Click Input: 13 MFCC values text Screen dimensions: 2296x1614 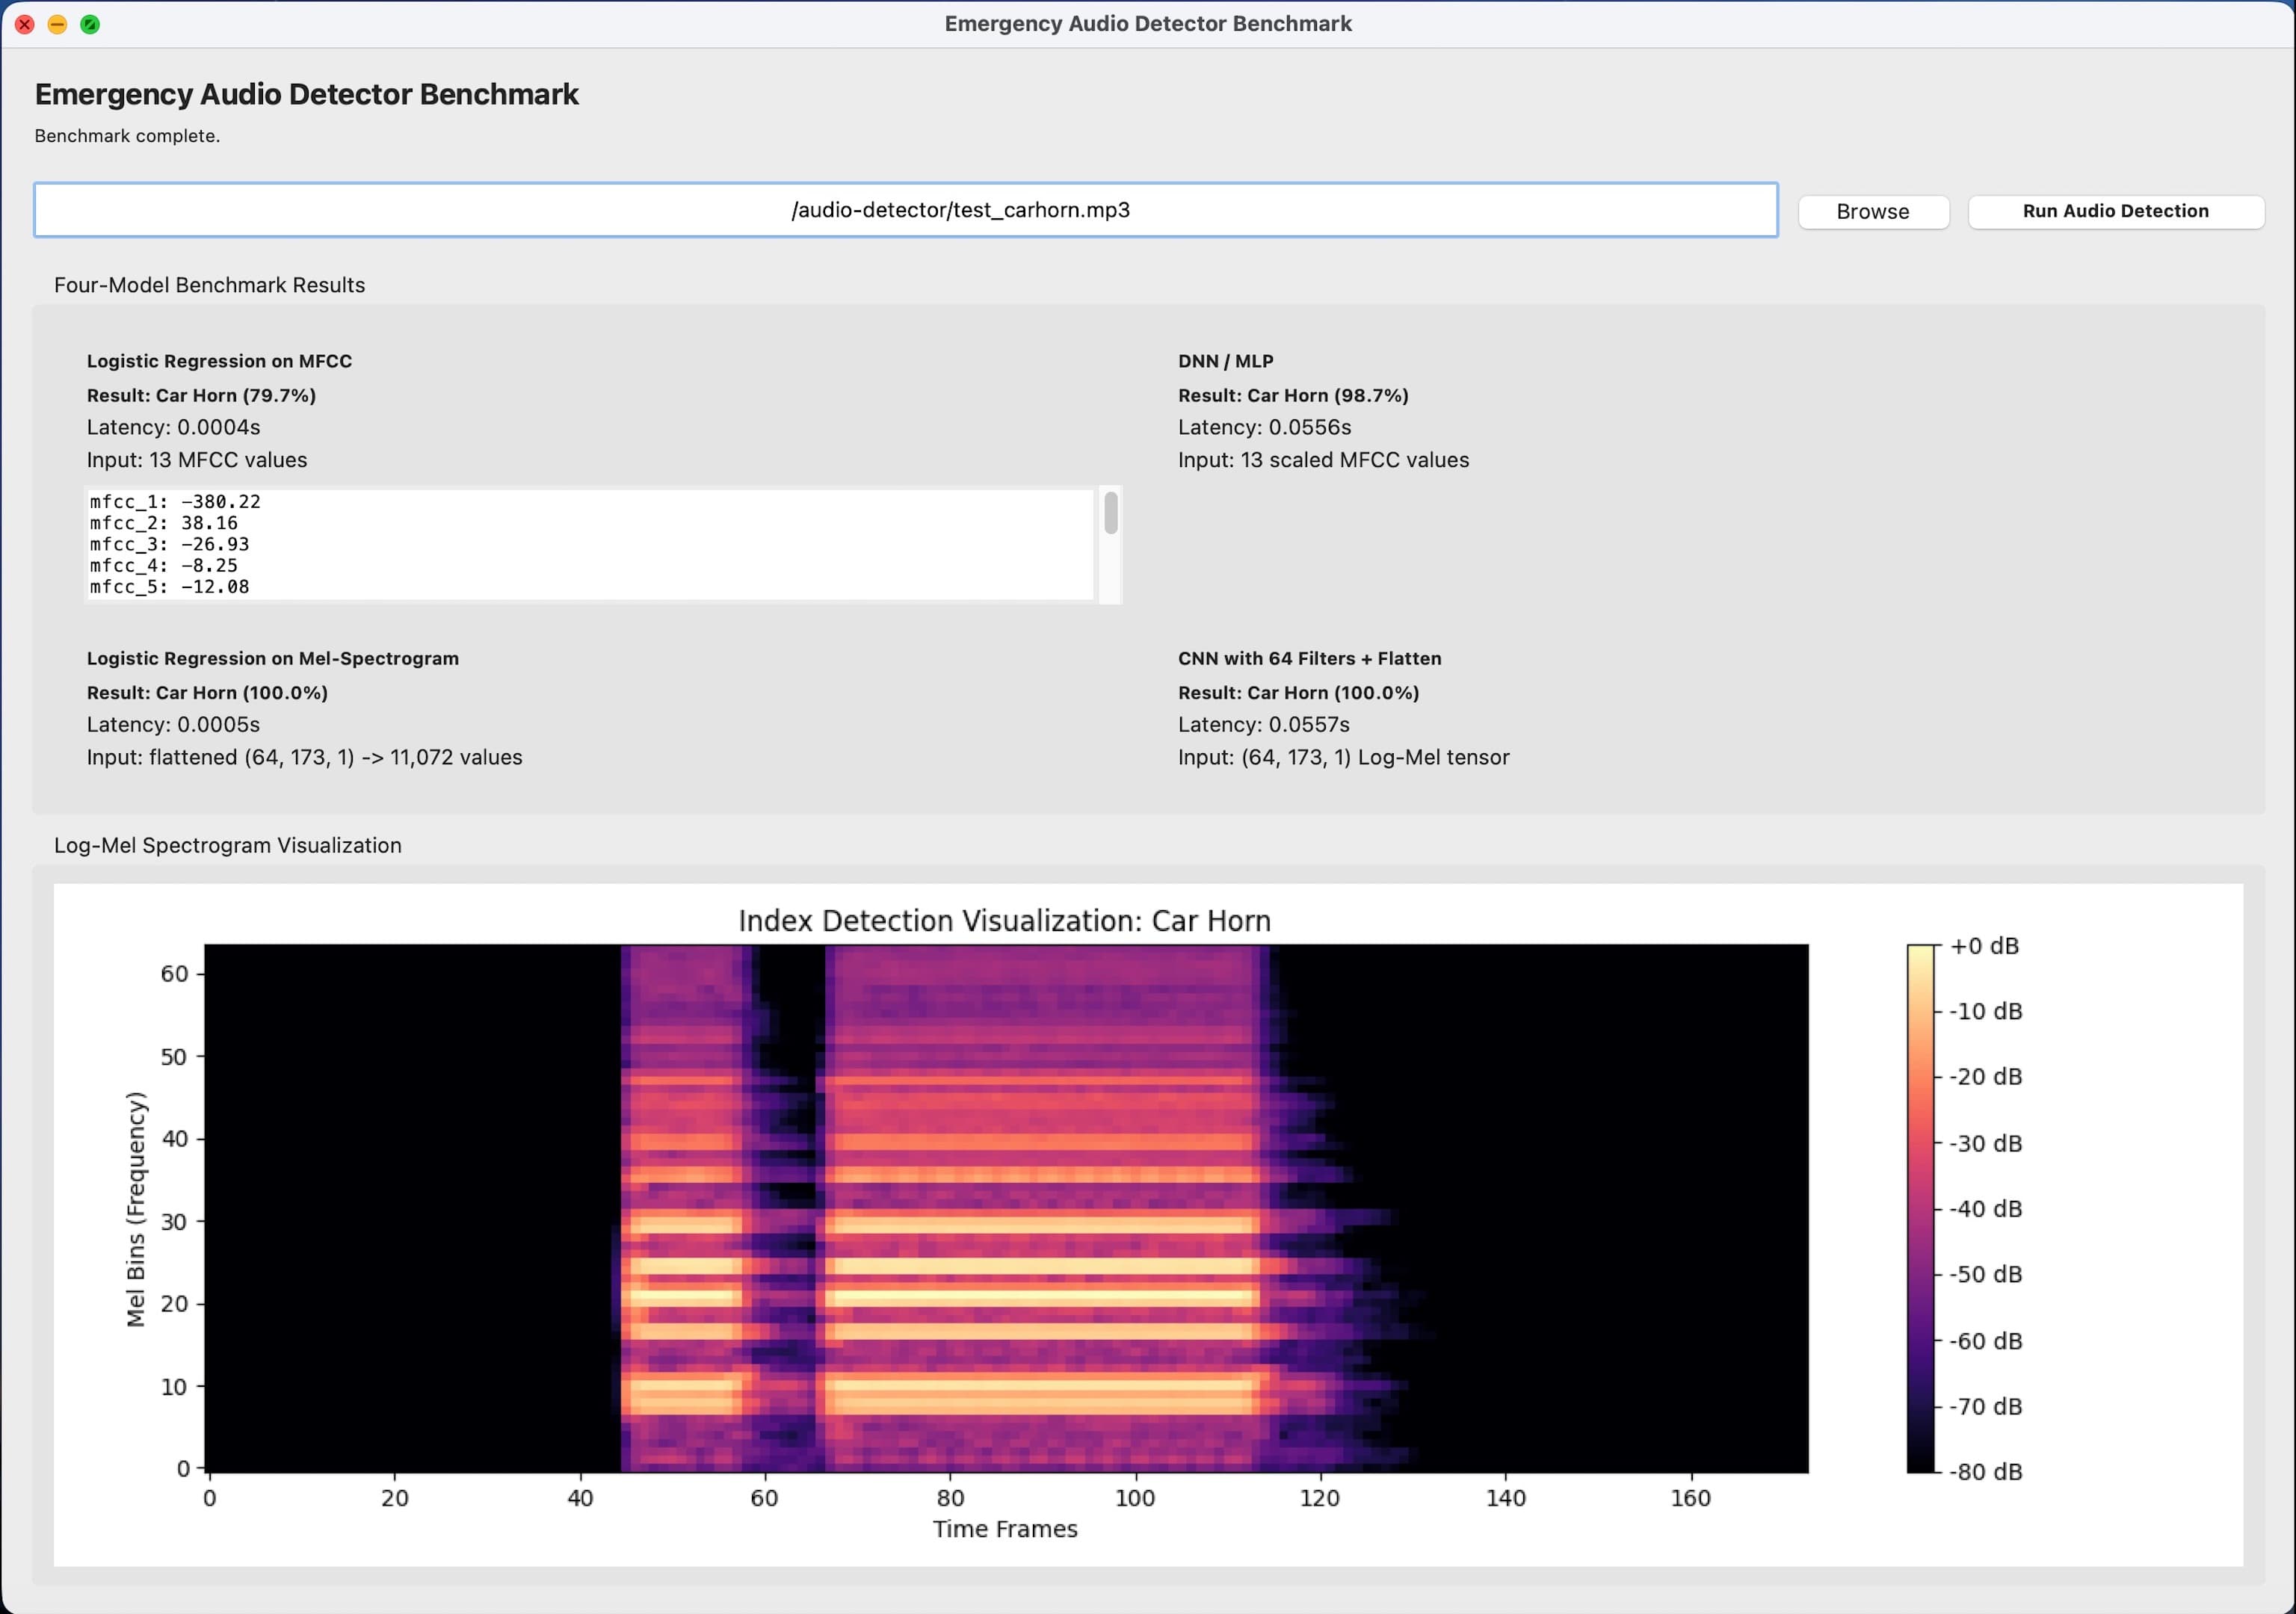197,460
